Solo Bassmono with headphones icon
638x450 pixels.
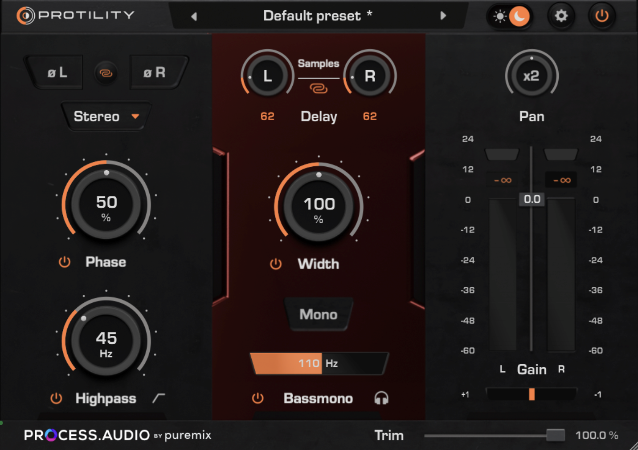pyautogui.click(x=381, y=398)
